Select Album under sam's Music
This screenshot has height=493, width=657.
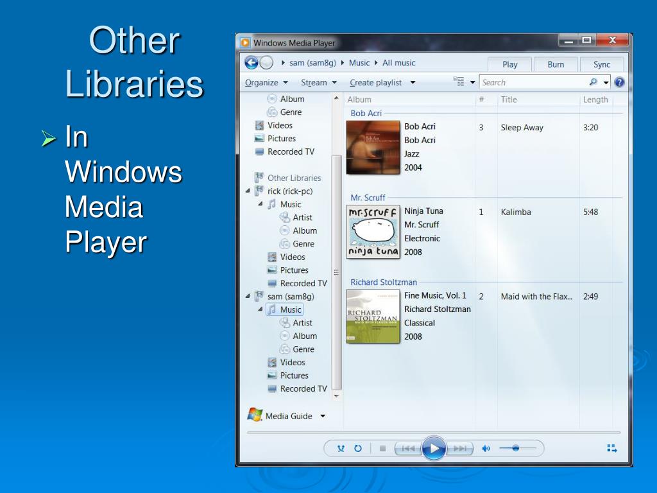point(298,336)
